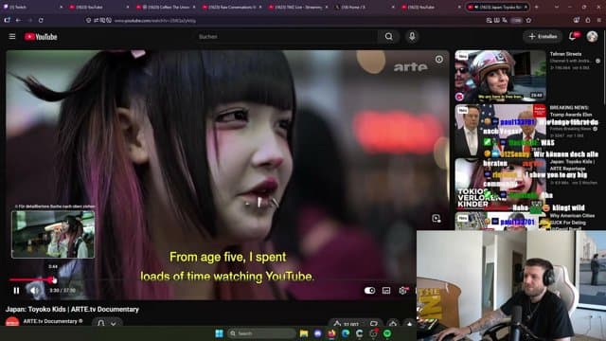The height and width of the screenshot is (341, 606).
Task: Open player settings gear
Action: tap(402, 291)
